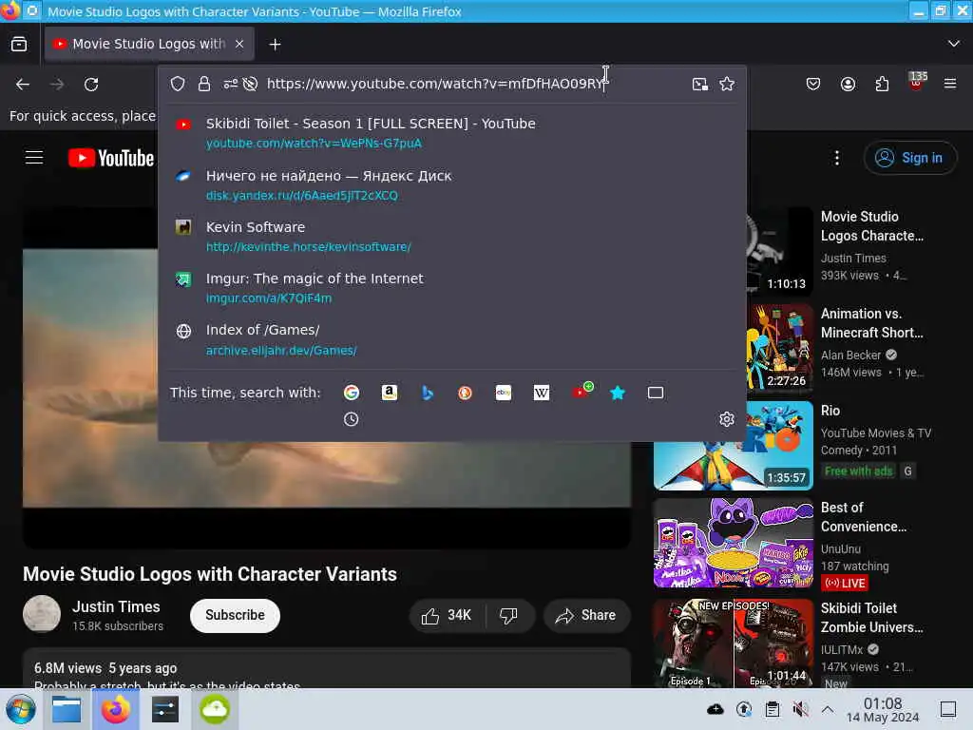
Task: Dislike the video with thumbs down
Action: (509, 615)
